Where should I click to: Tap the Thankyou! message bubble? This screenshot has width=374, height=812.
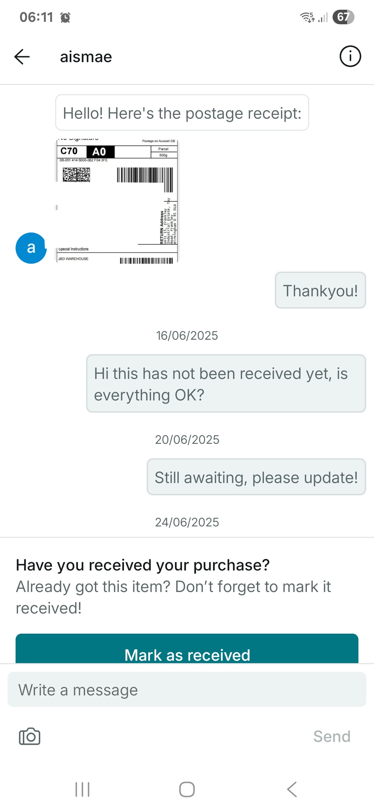[x=320, y=290]
